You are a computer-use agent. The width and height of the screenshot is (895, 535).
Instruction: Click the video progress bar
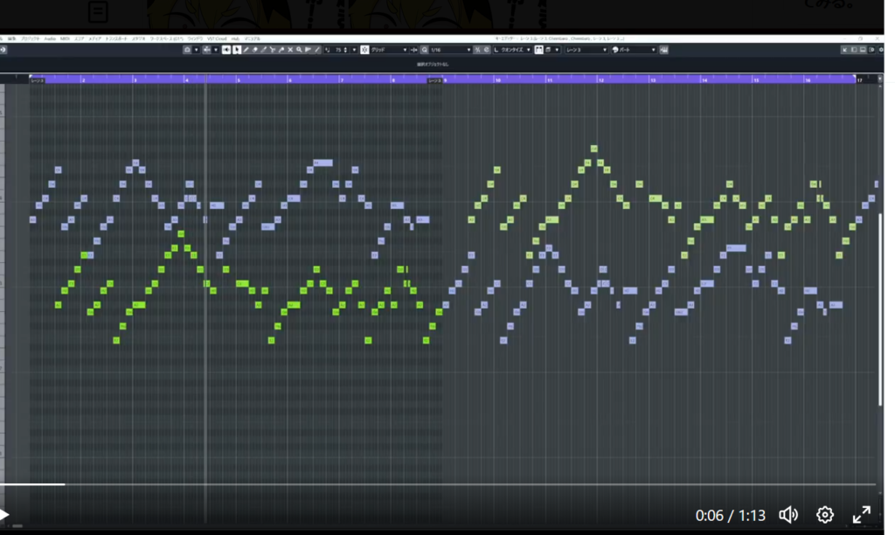point(437,484)
